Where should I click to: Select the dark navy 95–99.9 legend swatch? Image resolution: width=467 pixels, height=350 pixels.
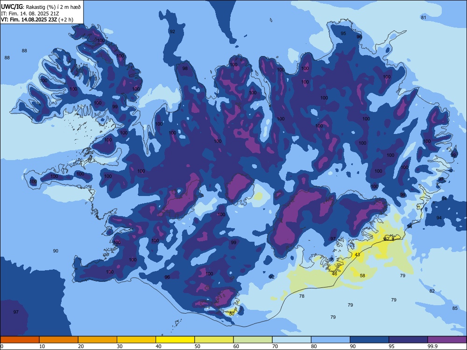(x=408, y=340)
